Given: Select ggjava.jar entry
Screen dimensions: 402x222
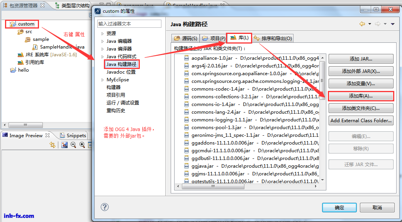Looking at the screenshot, I should [251, 166].
